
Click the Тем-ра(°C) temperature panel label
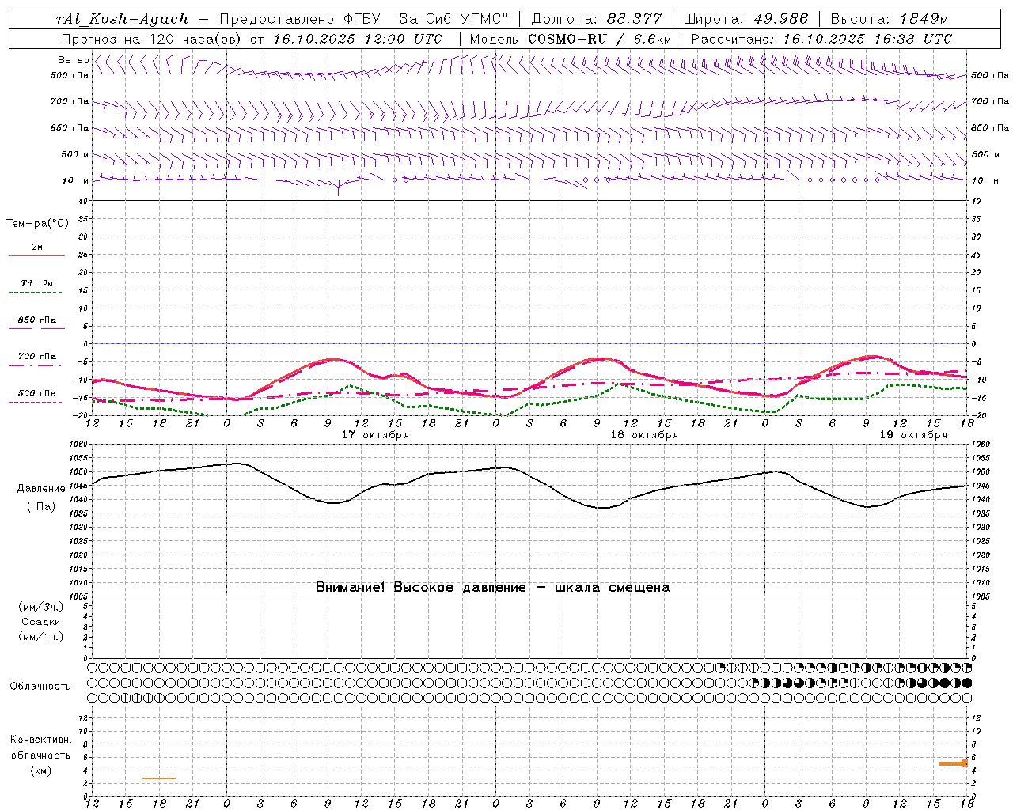(x=37, y=224)
